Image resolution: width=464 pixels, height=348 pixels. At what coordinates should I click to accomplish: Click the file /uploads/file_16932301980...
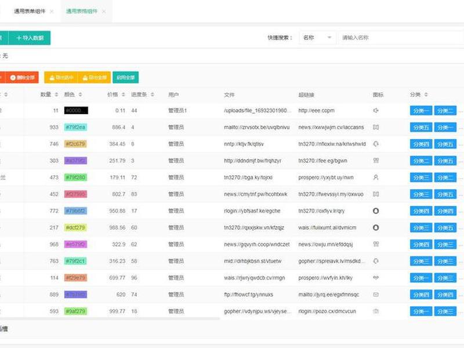pyautogui.click(x=258, y=110)
